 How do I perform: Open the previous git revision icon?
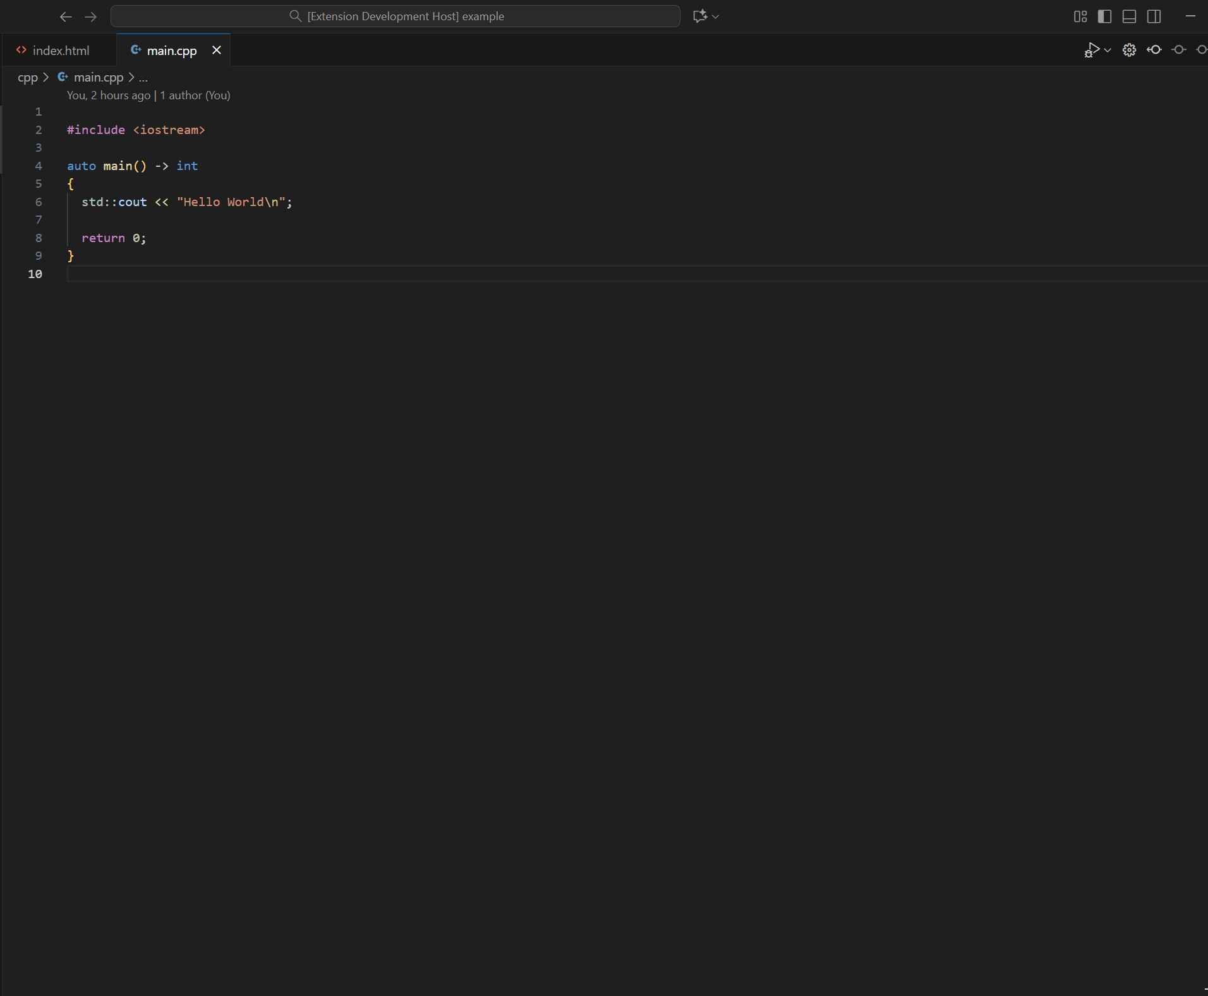pos(1154,50)
